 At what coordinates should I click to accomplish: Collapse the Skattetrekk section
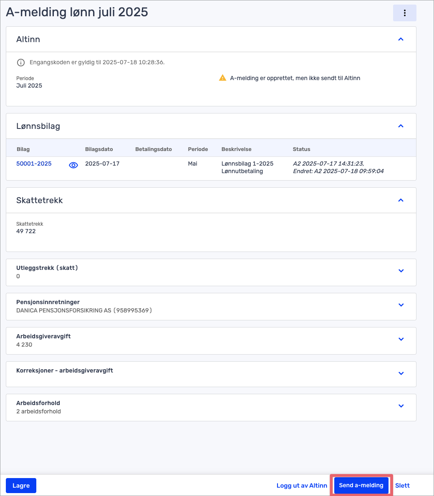[401, 200]
